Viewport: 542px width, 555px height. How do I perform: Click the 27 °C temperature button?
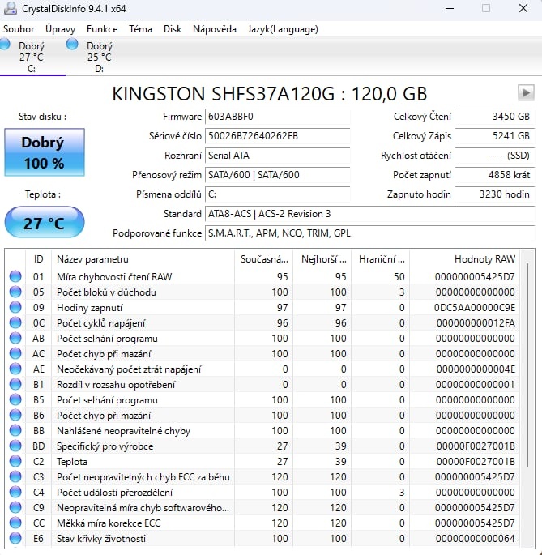[45, 223]
